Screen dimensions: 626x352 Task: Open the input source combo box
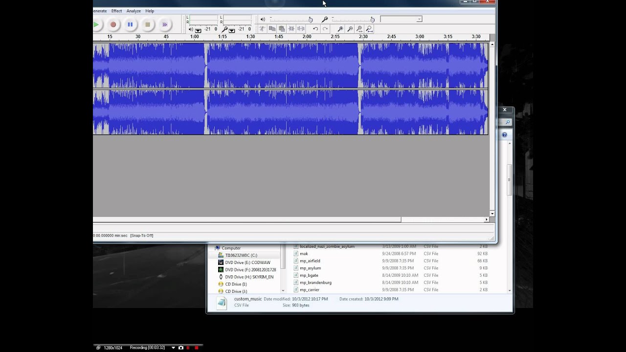[401, 19]
